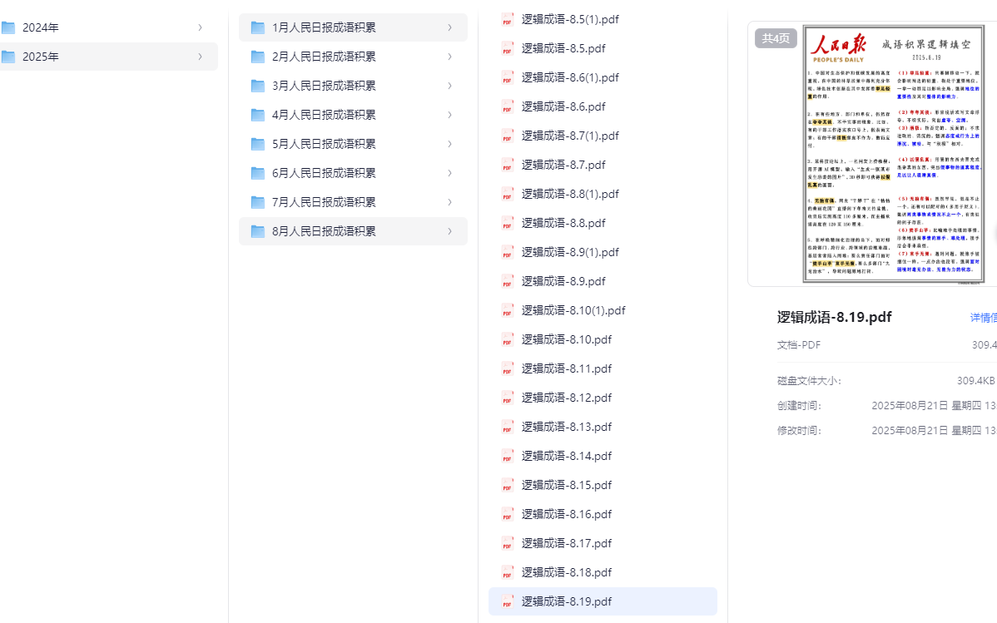The width and height of the screenshot is (997, 623).
Task: Click the 7月人民日报成语积累 folder icon
Action: pyautogui.click(x=257, y=202)
